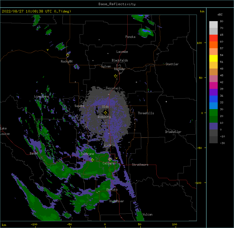Image resolution: width=234 pixels, height=228 pixels.
Task: Click the Strathmore label
Action: 140,165
